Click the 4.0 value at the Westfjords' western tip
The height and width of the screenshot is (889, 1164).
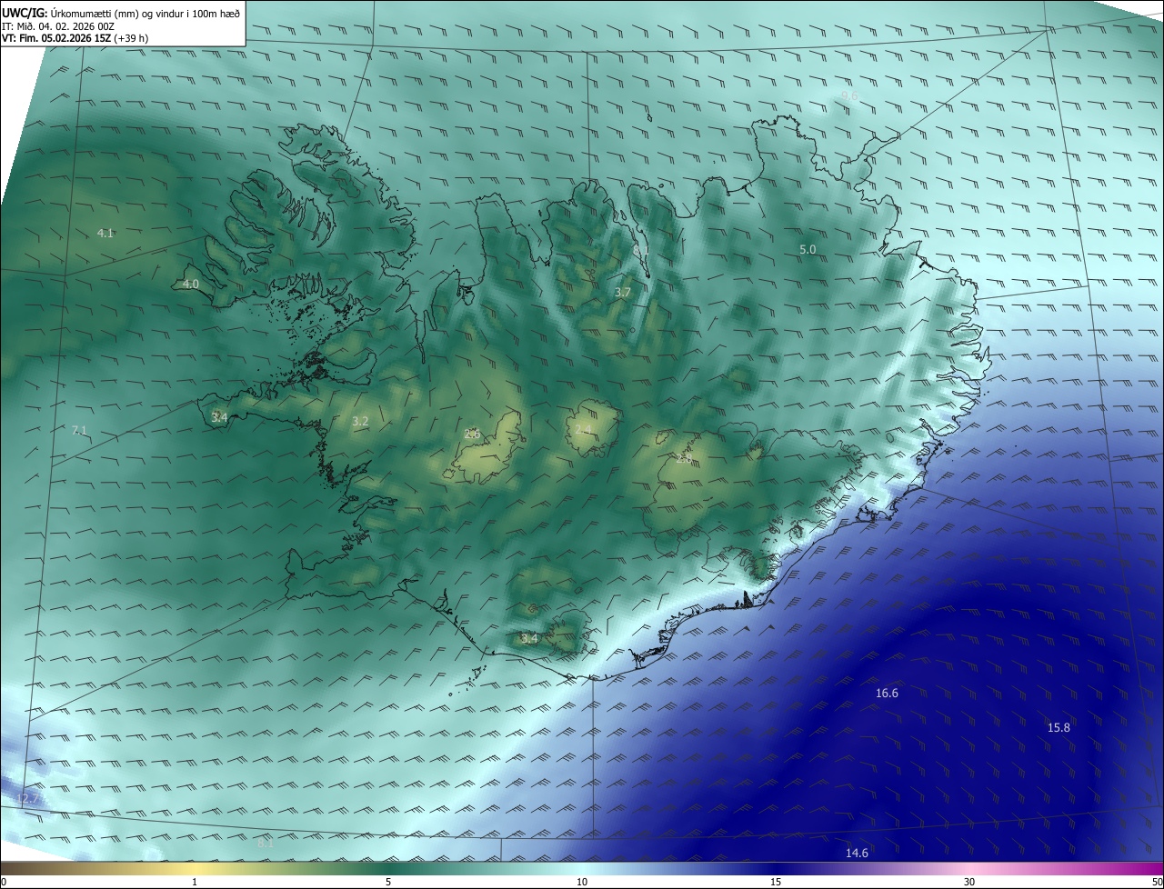(x=190, y=285)
